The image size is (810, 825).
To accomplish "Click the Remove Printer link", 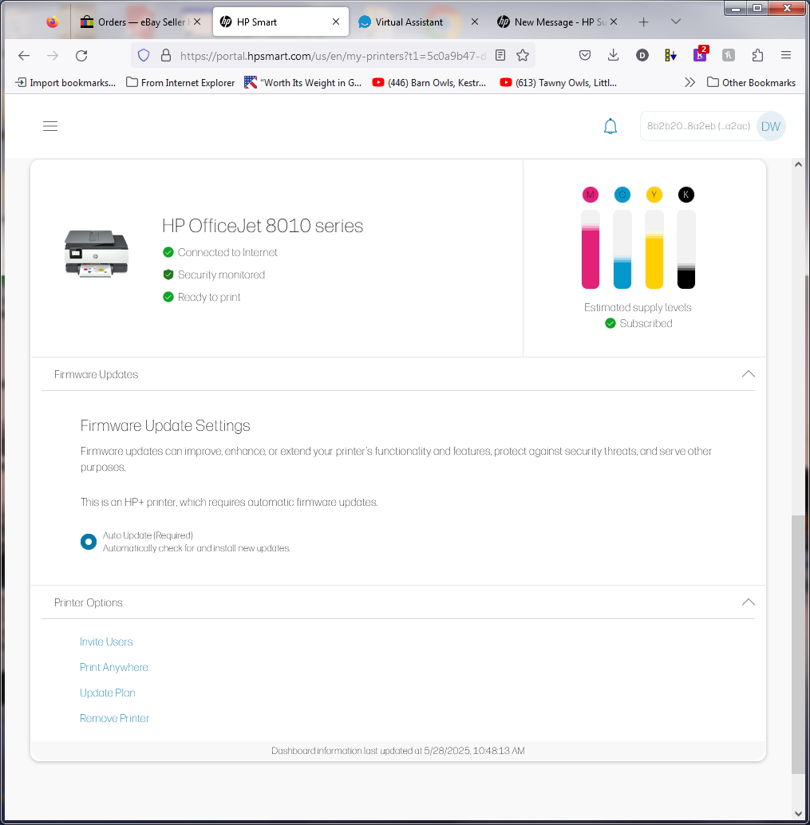I will pyautogui.click(x=114, y=718).
